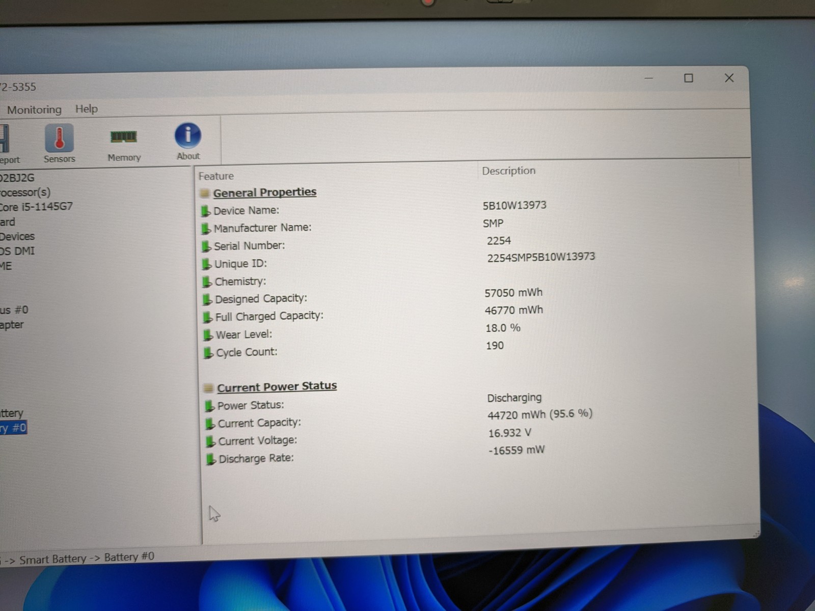Viewport: 815px width, 611px height.
Task: Click the 5B10W13973 device name value
Action: click(x=514, y=205)
